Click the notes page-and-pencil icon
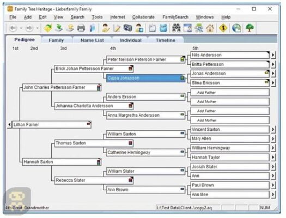Viewport: 286px width, 218px height. (117, 28)
